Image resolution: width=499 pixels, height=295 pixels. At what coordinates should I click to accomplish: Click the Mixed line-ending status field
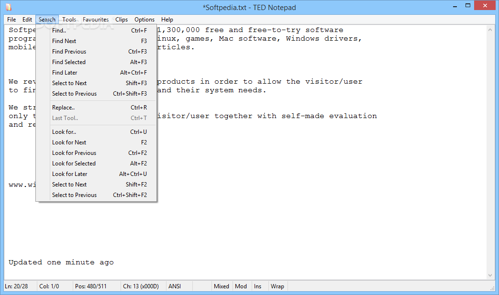[x=222, y=286]
